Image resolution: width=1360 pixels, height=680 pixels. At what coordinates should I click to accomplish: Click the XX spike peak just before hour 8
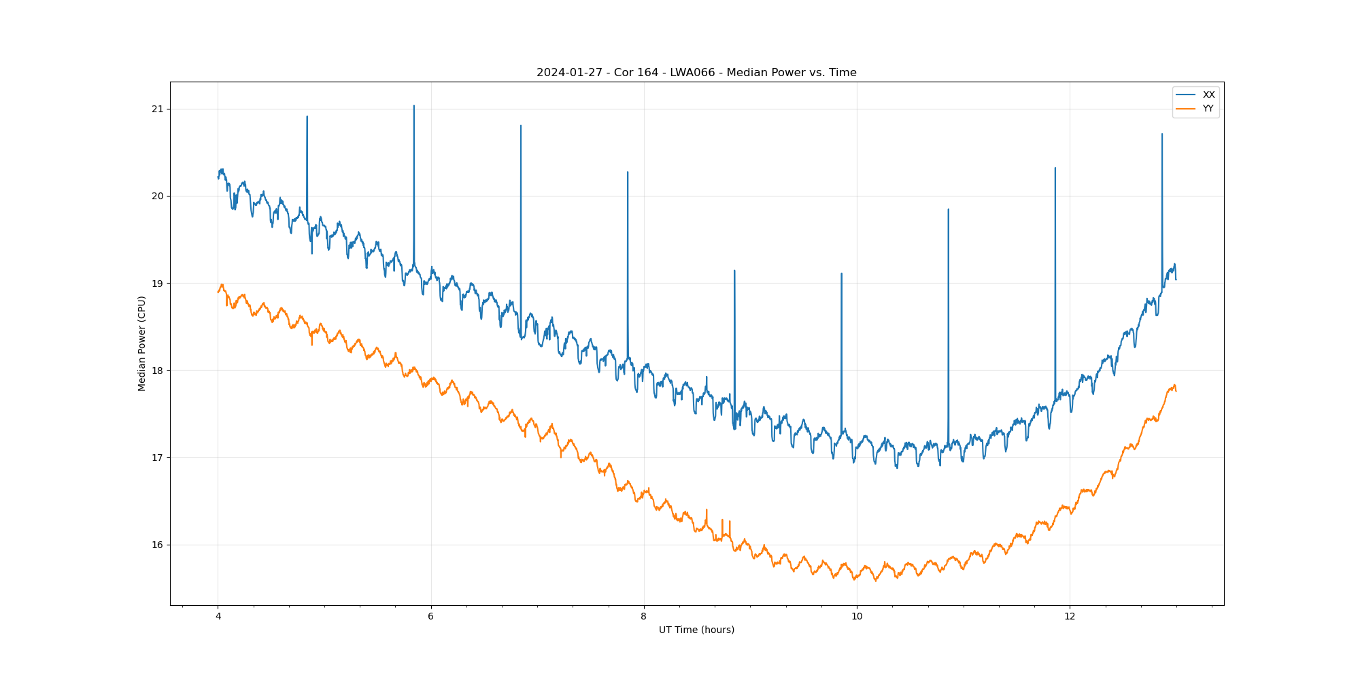point(628,173)
